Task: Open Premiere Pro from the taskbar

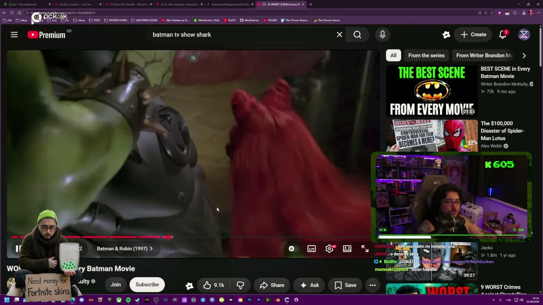Action: point(259,300)
